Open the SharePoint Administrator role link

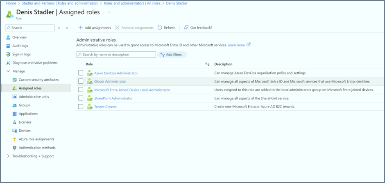coord(113,98)
